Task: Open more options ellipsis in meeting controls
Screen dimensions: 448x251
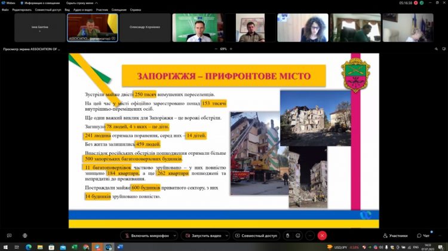Action: 311,235
